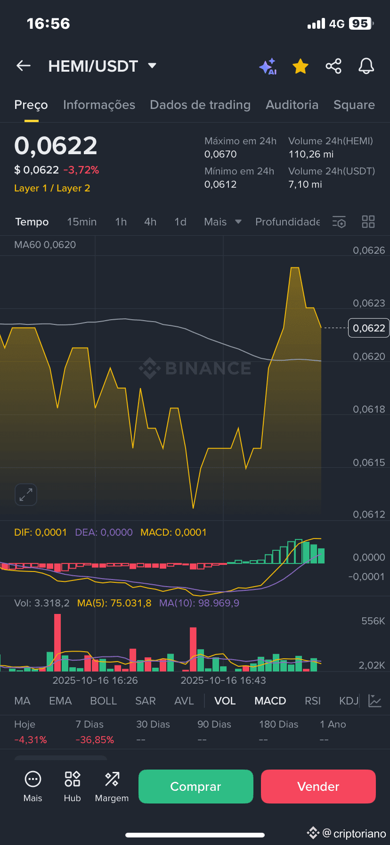Tap the Volume 24h(USDT) value 7,10 mi
The height and width of the screenshot is (845, 390).
click(x=305, y=184)
